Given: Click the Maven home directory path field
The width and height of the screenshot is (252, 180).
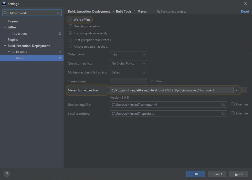Looking at the screenshot, I should coord(172,90).
